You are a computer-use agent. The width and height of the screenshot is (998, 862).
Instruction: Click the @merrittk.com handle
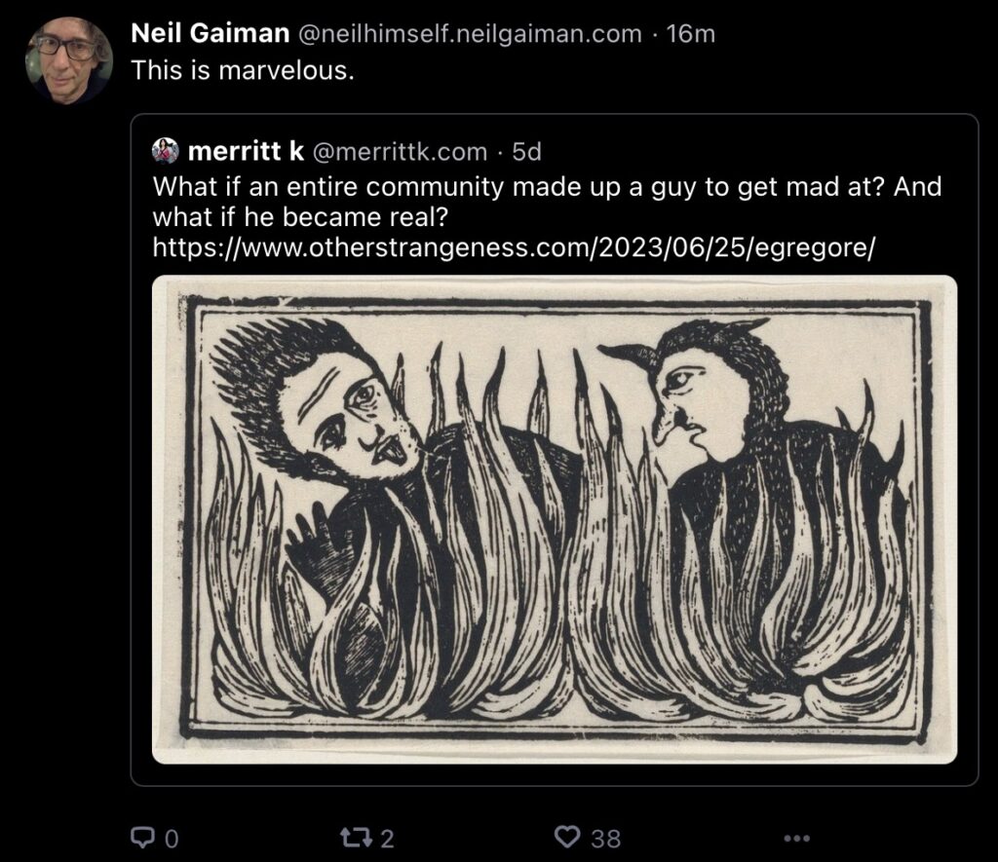(x=398, y=152)
